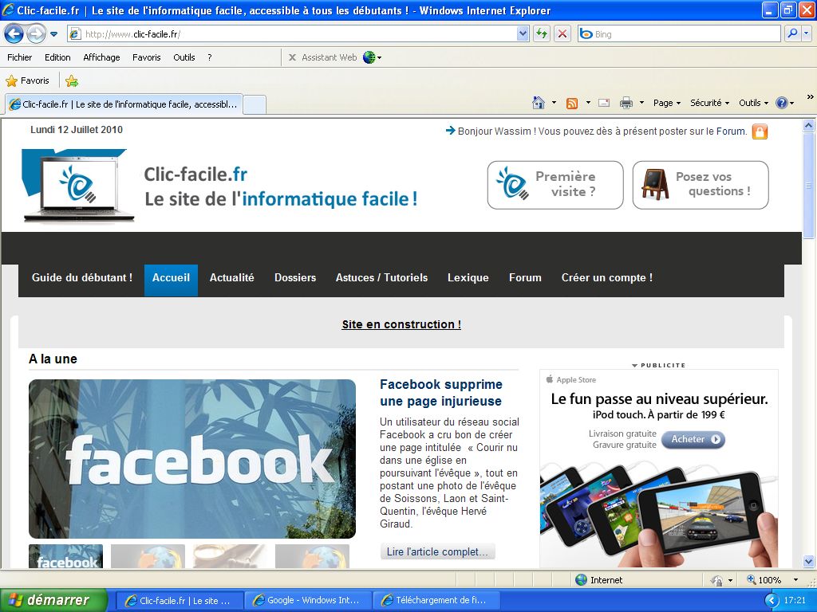Open the Lexique navigation tab
Viewport: 817px width, 612px height.
(x=468, y=278)
